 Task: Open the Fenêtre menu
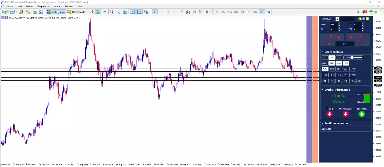tap(68, 6)
